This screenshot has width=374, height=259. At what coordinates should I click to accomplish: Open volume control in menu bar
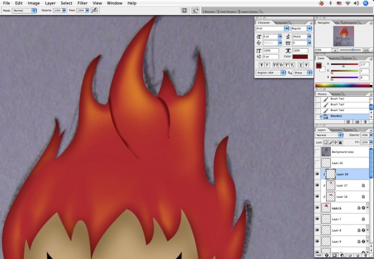357,3
